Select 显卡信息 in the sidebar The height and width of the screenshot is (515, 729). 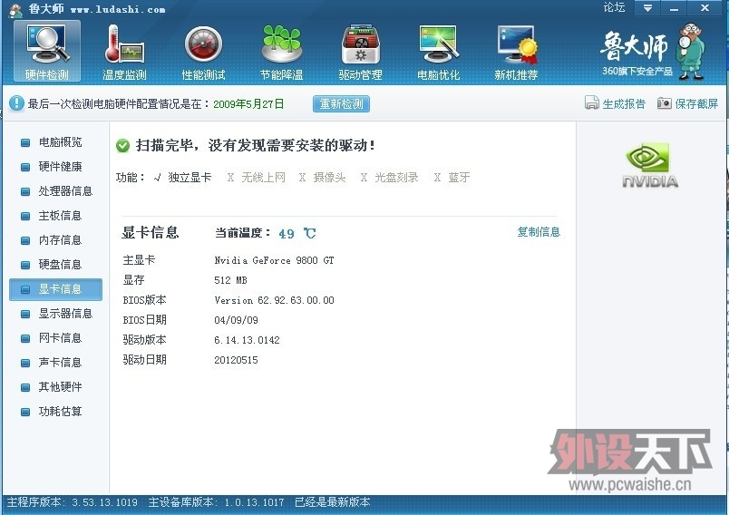(56, 289)
